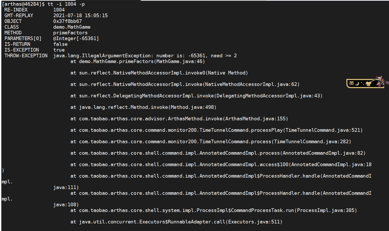Toggle the punctuation mode icon in IME bar
The height and width of the screenshot is (231, 389).
pyautogui.click(x=362, y=83)
